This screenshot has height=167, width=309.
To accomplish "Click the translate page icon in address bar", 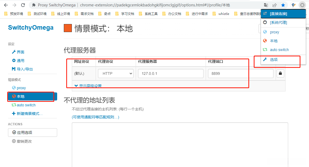I will [266, 5].
